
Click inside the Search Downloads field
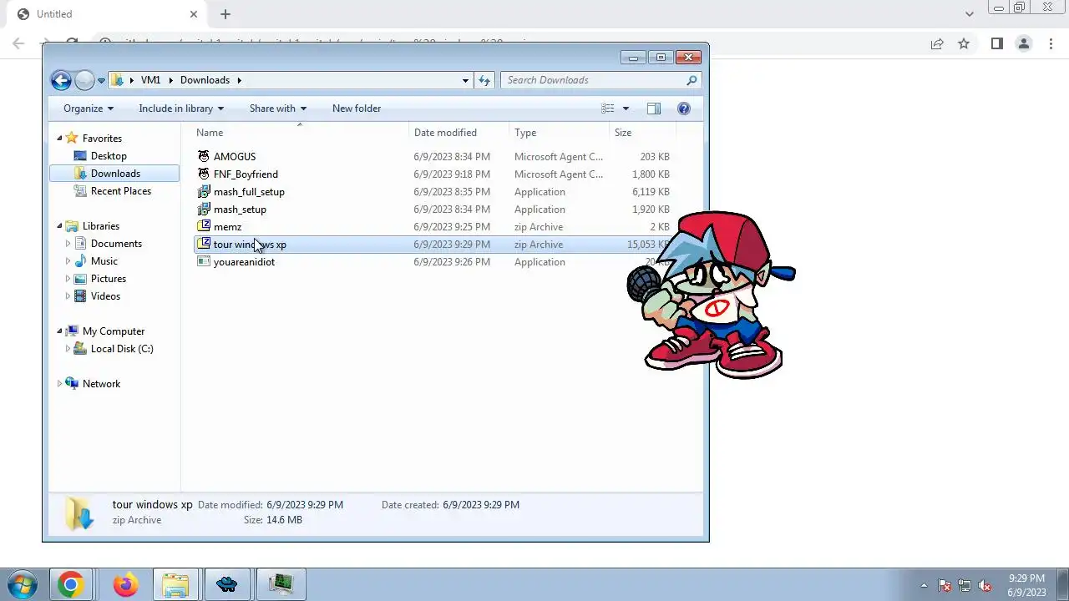pyautogui.click(x=600, y=80)
